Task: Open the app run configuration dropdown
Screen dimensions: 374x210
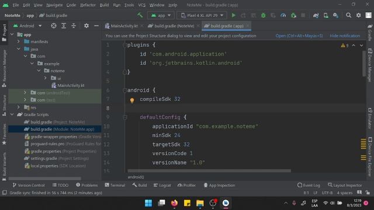Action: pyautogui.click(x=161, y=15)
